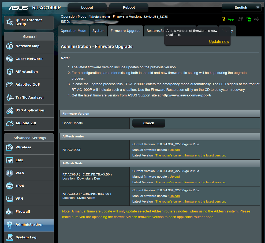This screenshot has width=265, height=243.
Task: Open AiProtection menu label
Action: coord(27,72)
